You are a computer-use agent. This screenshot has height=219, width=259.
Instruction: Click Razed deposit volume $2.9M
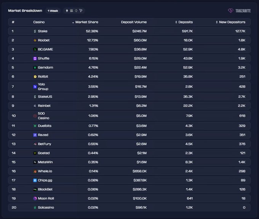click(141, 135)
